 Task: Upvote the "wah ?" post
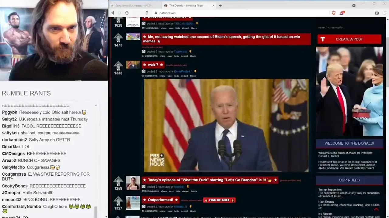(x=118, y=66)
